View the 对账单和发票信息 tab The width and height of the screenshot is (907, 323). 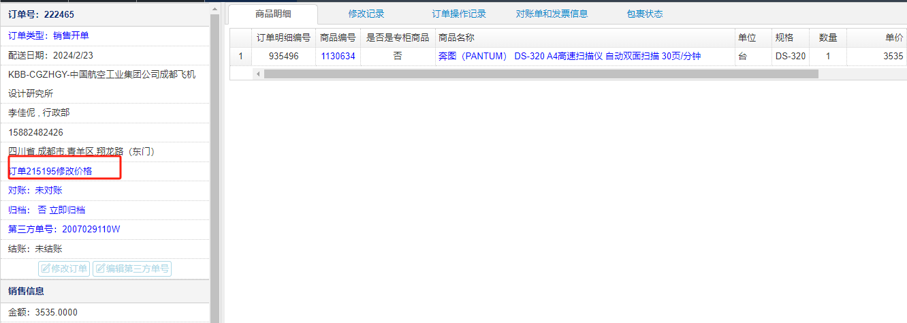[552, 14]
